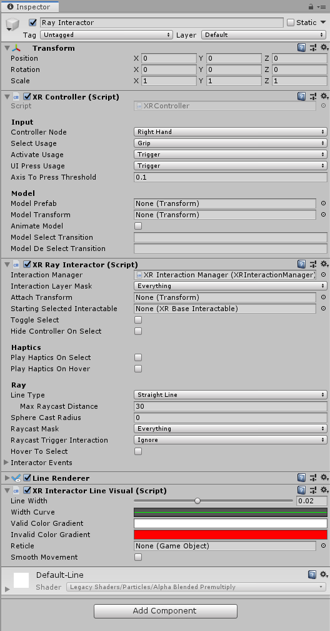The image size is (330, 631).
Task: Open XR Ray Interactor gear menu
Action: (324, 264)
